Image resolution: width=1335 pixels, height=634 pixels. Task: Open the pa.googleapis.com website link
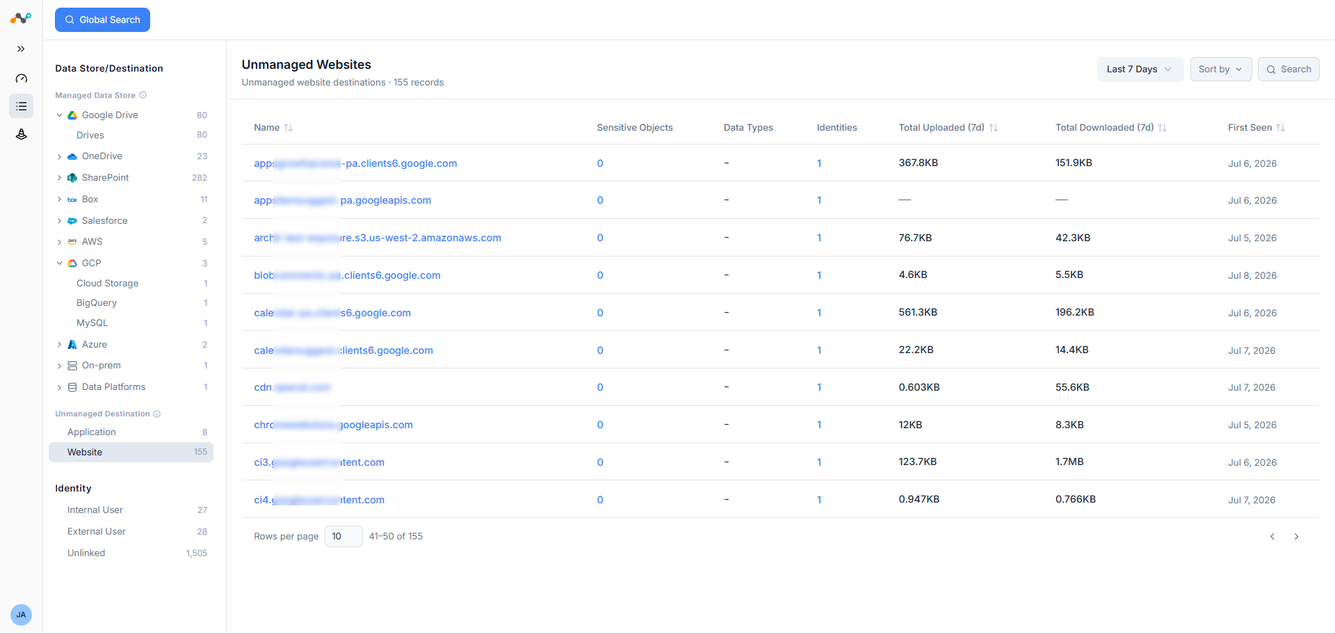click(343, 200)
